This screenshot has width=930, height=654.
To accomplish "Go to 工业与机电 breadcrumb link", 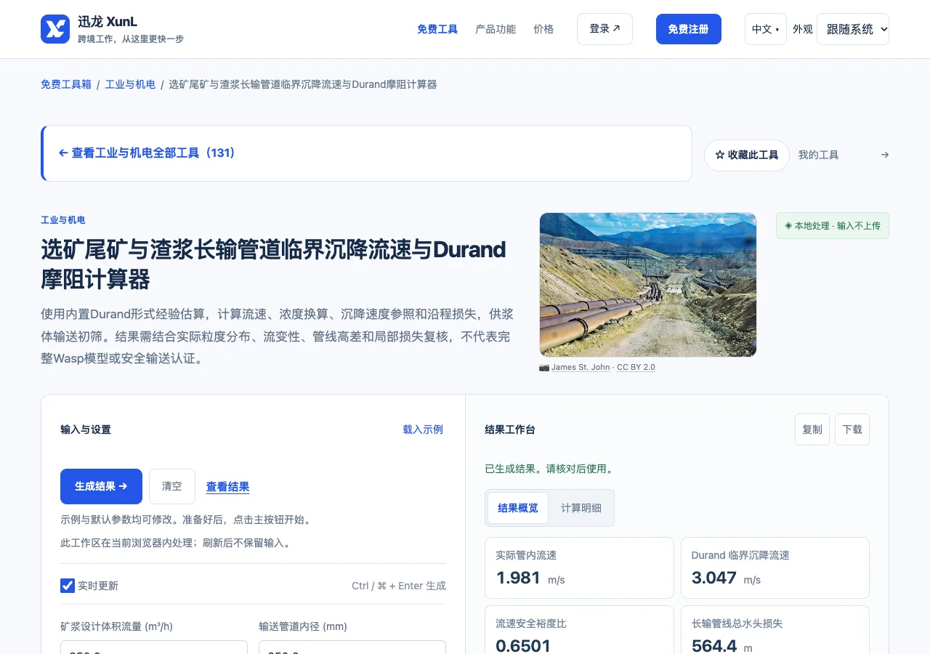I will click(131, 84).
